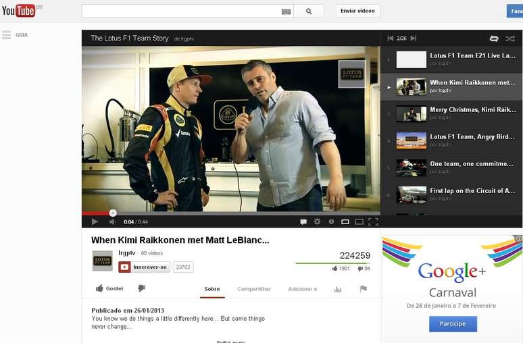Click the video progress bar
This screenshot has height=343, width=523.
pyautogui.click(x=230, y=213)
